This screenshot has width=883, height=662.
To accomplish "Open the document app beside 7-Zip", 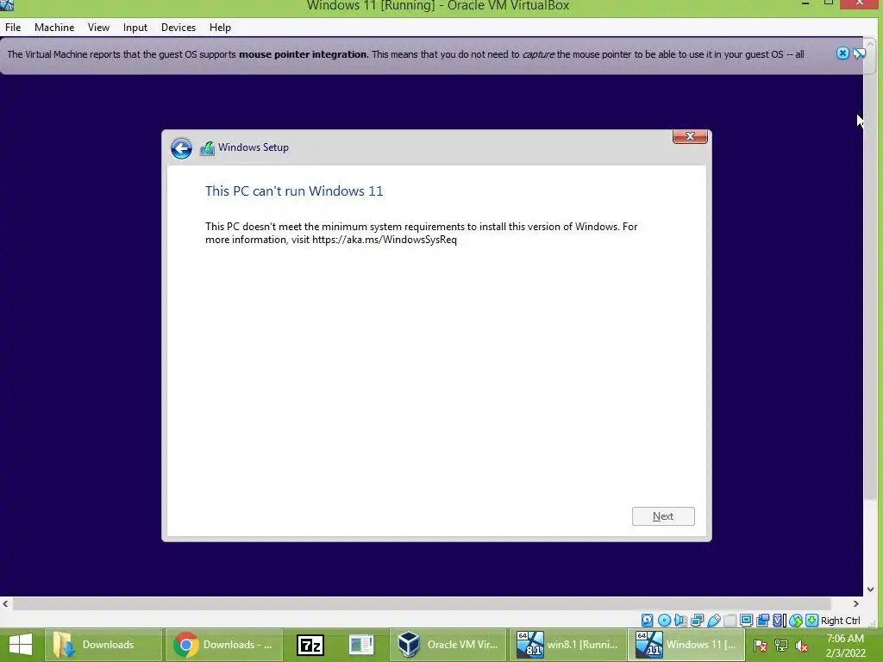I will 361,645.
